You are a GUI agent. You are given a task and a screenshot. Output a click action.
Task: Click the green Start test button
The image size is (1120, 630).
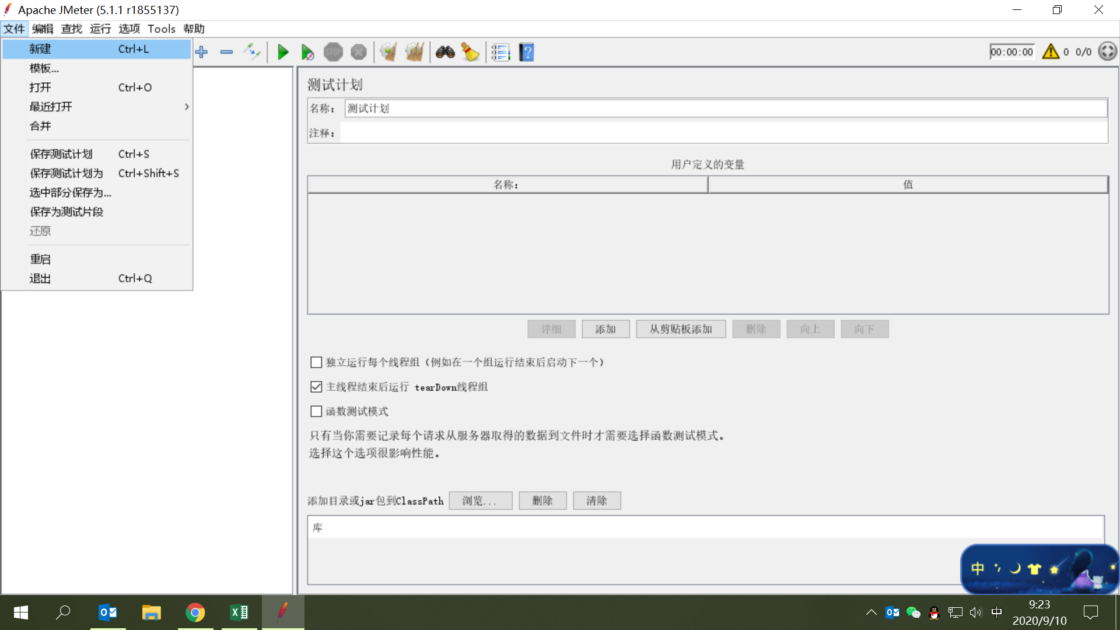[283, 52]
